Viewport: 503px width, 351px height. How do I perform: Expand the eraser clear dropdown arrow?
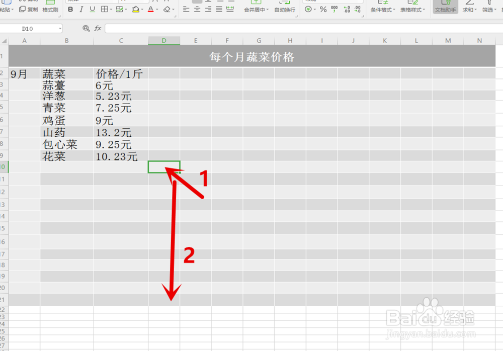pos(173,10)
